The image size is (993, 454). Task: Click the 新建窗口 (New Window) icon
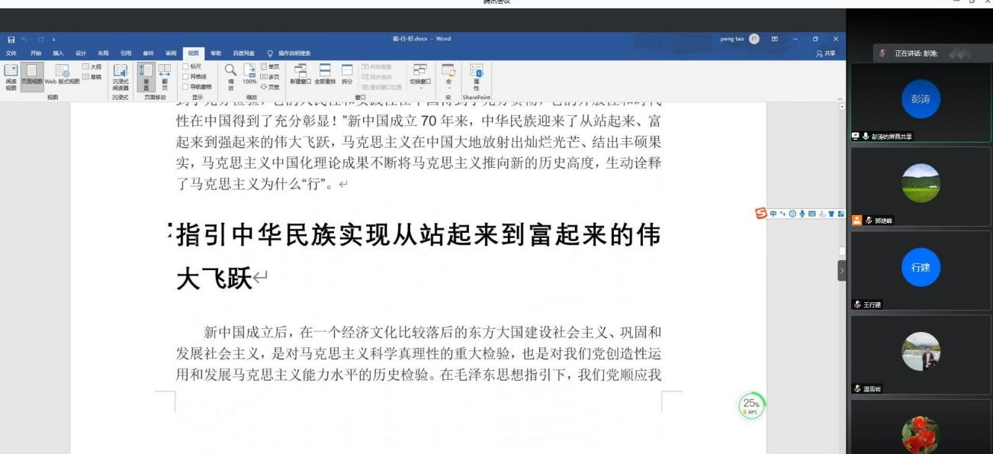300,74
